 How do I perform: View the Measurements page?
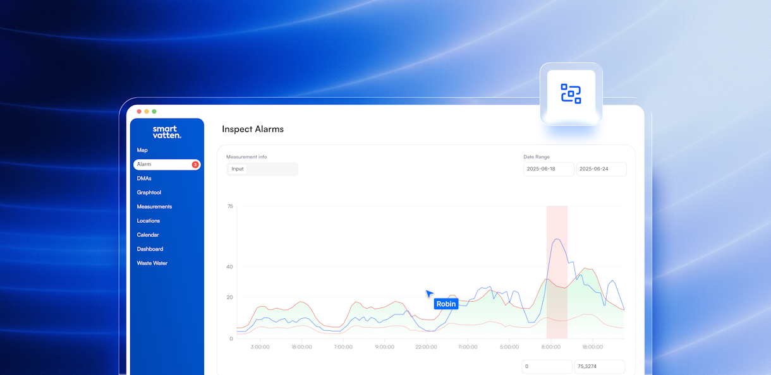[x=154, y=206]
